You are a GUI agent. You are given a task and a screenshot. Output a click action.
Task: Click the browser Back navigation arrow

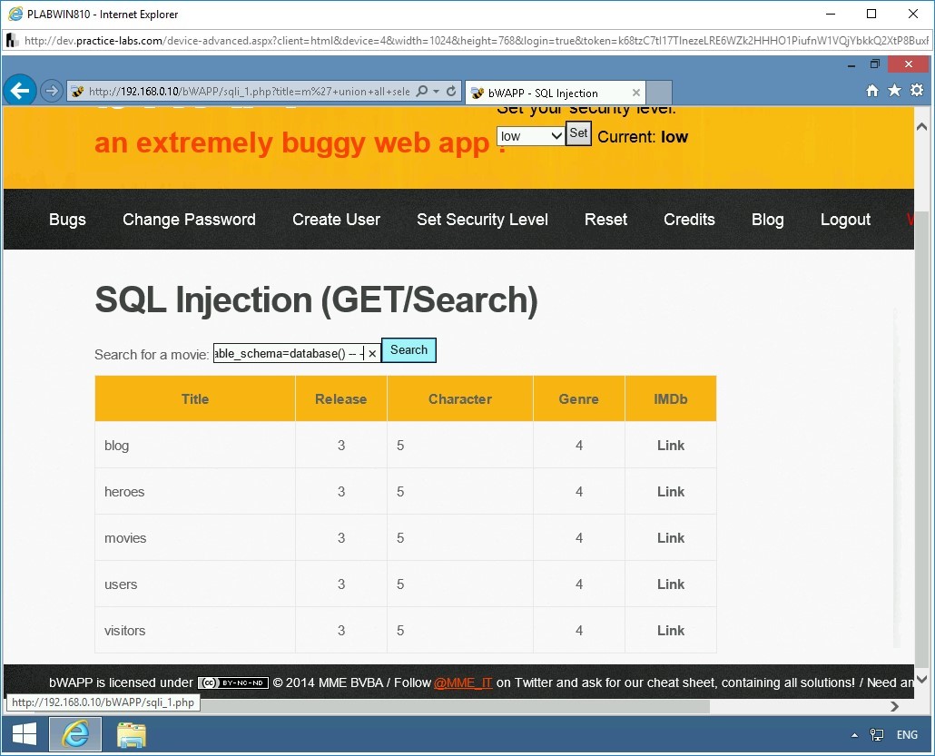pos(19,90)
